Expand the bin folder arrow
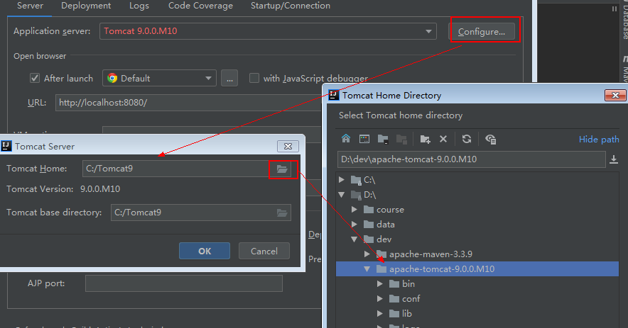 379,283
